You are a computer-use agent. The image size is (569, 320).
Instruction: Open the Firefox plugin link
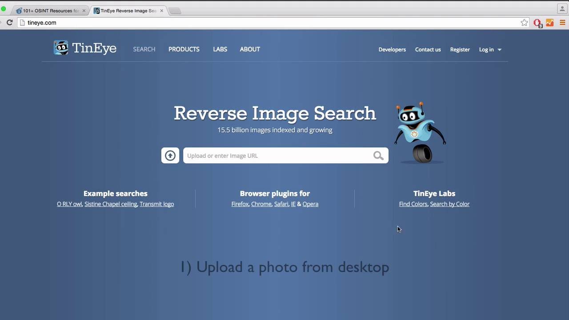coord(240,204)
